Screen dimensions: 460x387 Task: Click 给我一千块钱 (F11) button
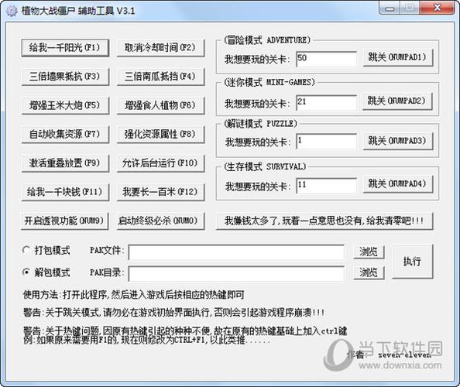(65, 192)
